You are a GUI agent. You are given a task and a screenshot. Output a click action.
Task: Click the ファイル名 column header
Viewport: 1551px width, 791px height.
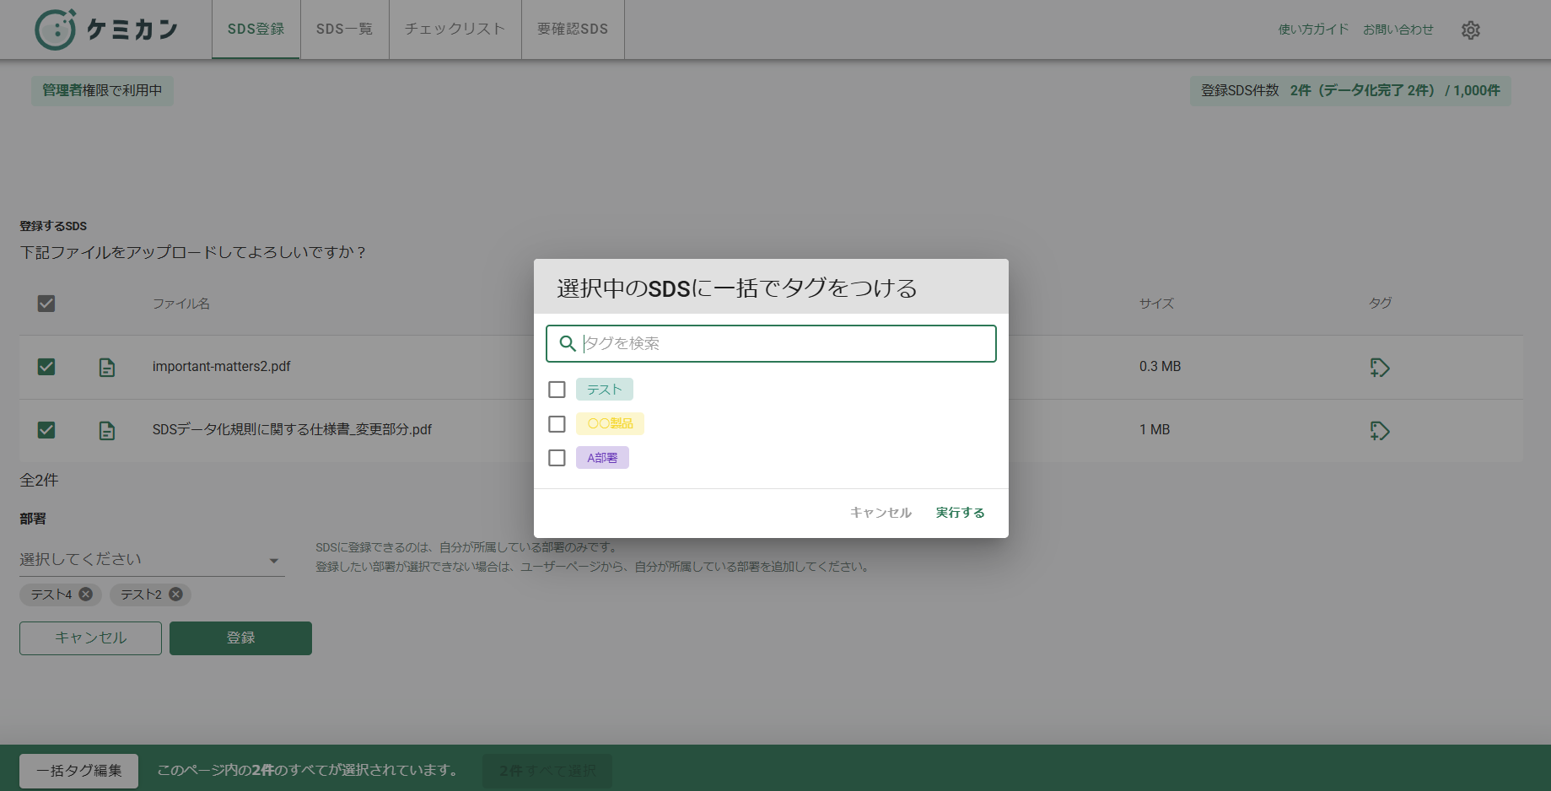(180, 304)
